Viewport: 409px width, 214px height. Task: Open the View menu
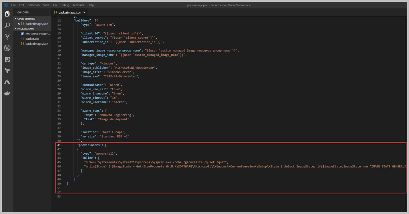point(46,5)
